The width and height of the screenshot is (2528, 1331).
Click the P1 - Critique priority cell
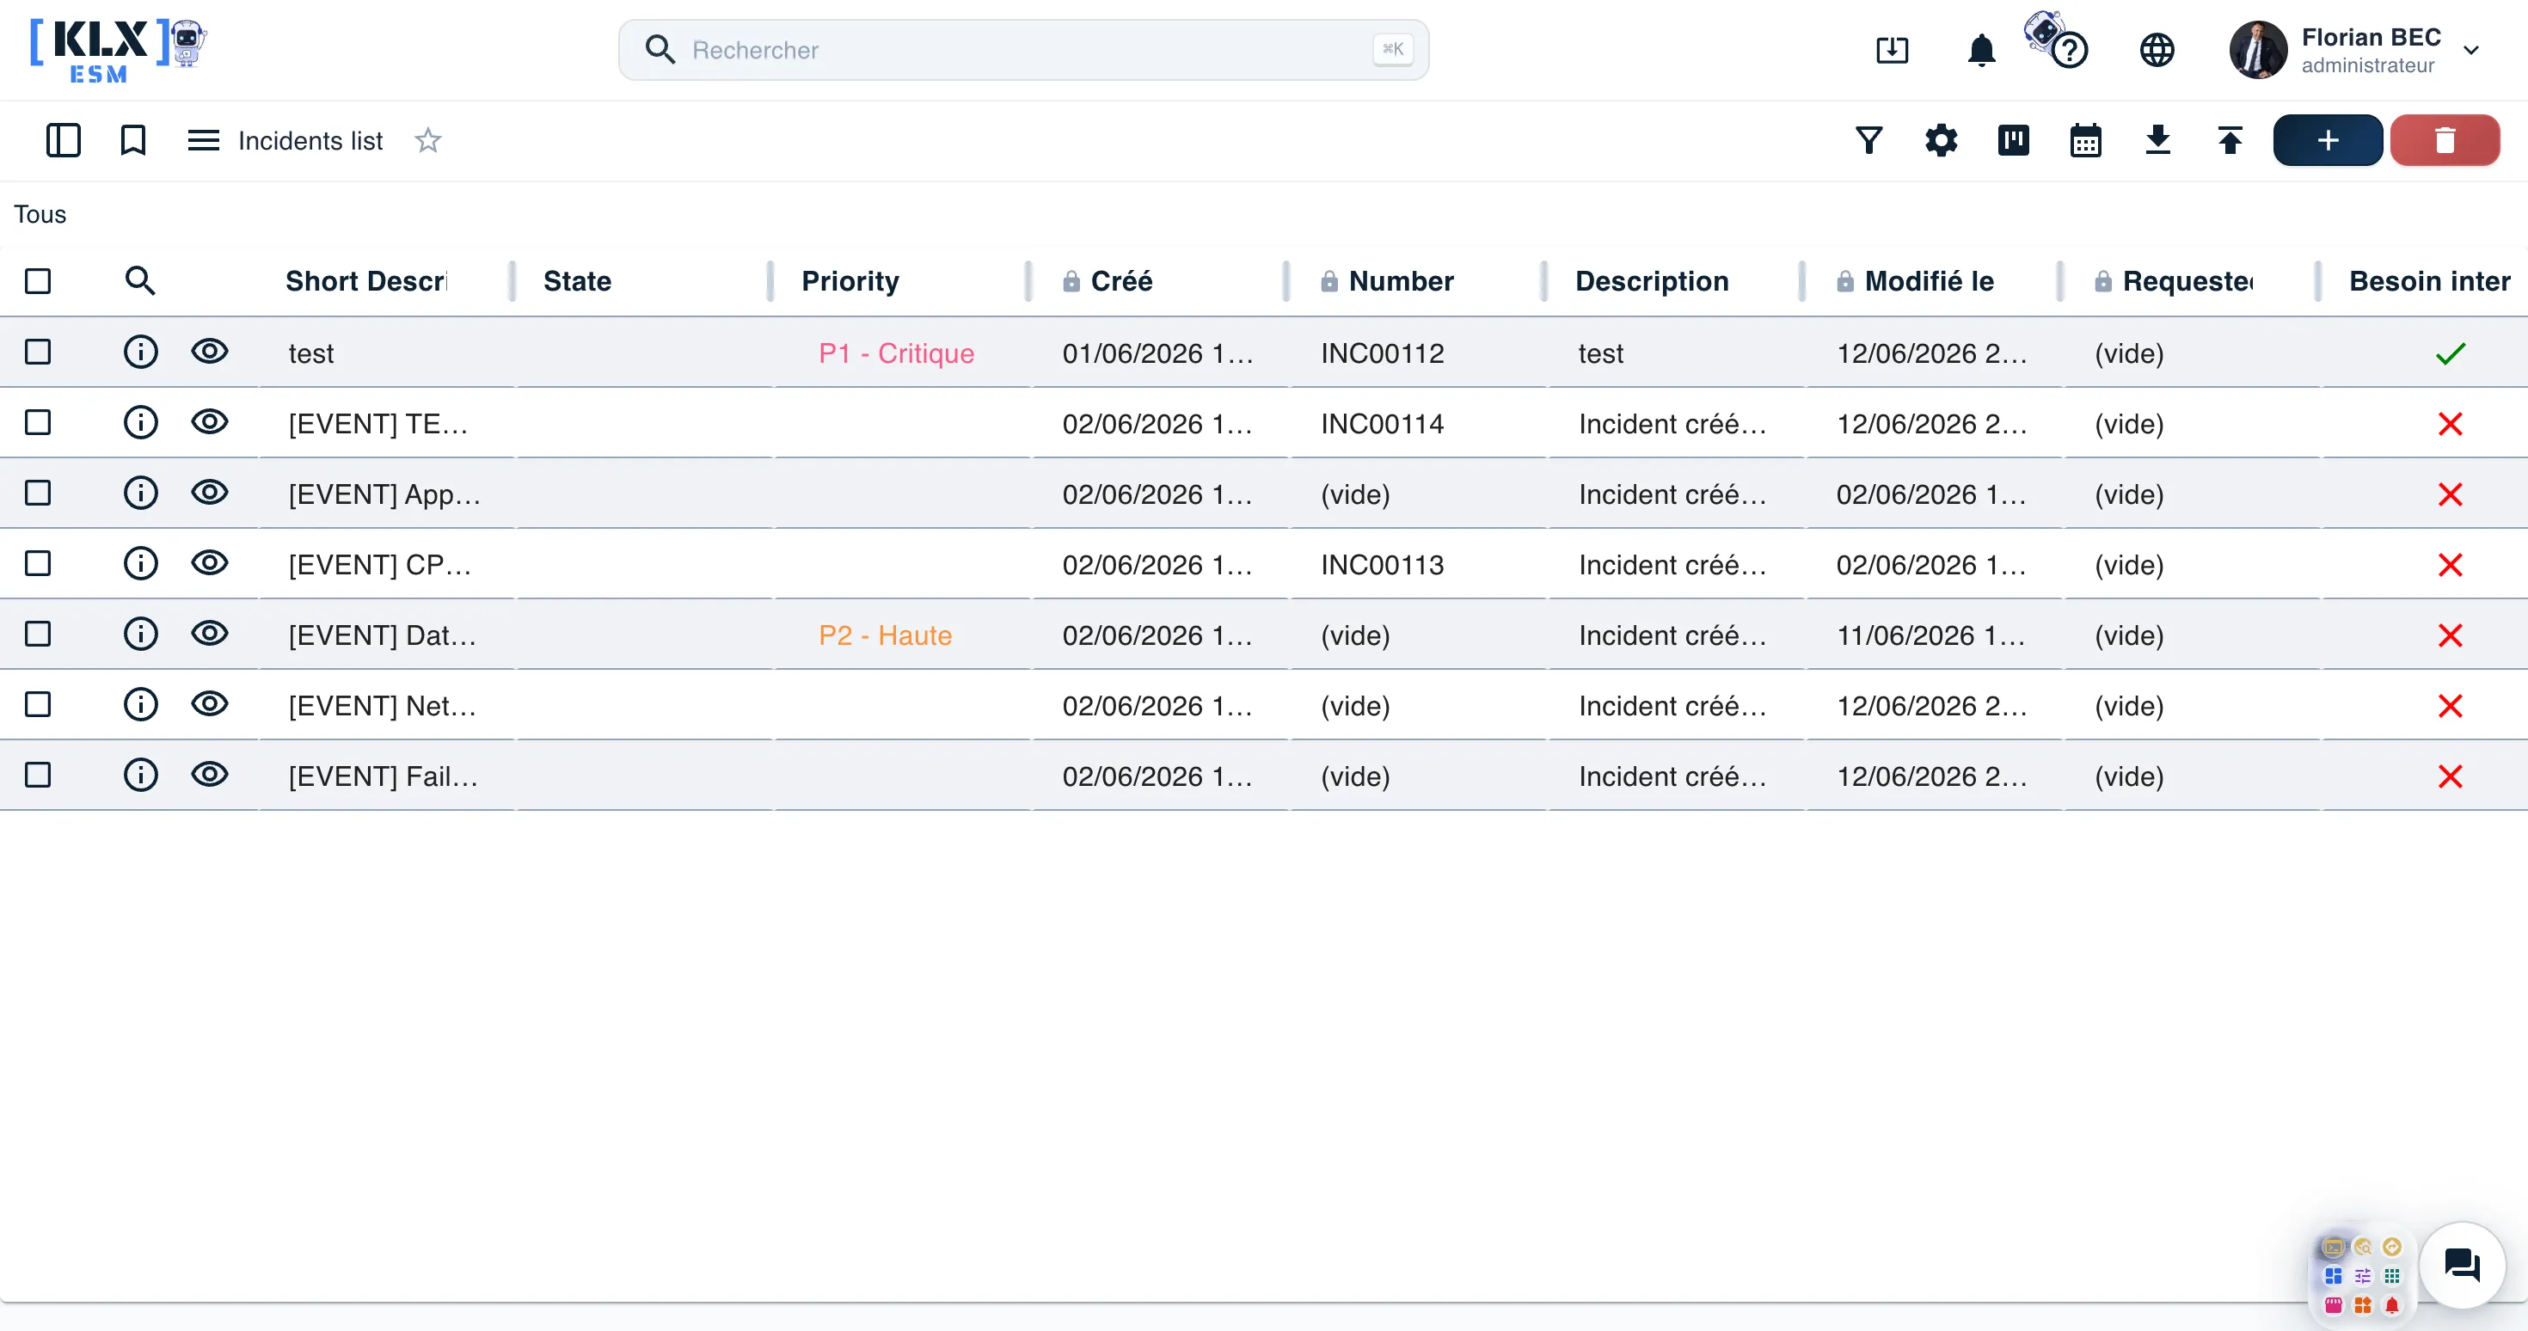pos(896,353)
